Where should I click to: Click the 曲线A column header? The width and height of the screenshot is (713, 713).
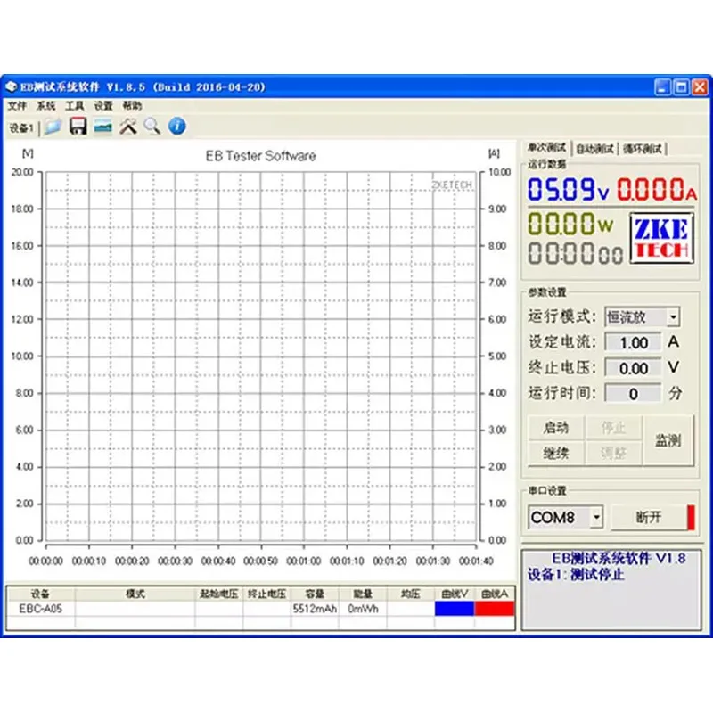click(x=495, y=594)
